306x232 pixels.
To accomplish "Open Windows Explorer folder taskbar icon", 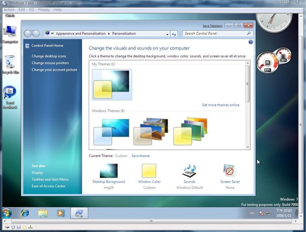I will (43, 213).
